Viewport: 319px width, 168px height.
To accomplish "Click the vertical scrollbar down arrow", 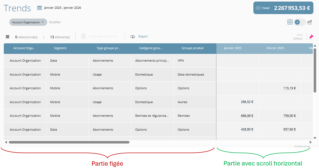I will [x=315, y=138].
